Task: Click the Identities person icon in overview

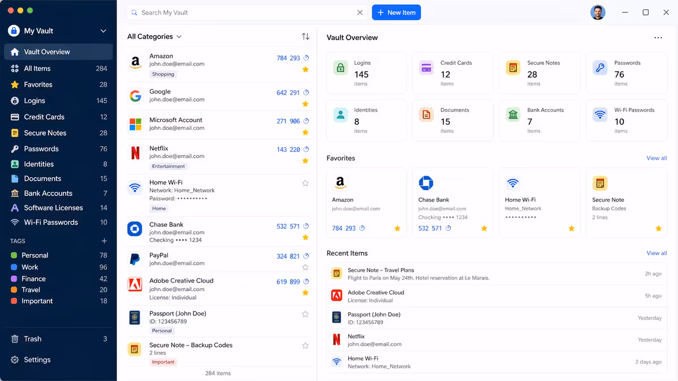Action: (x=340, y=115)
